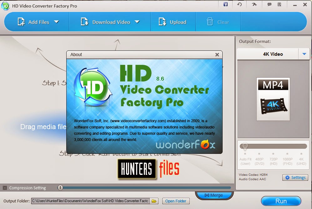Open the Facebook icon in title bar

pos(225,4)
